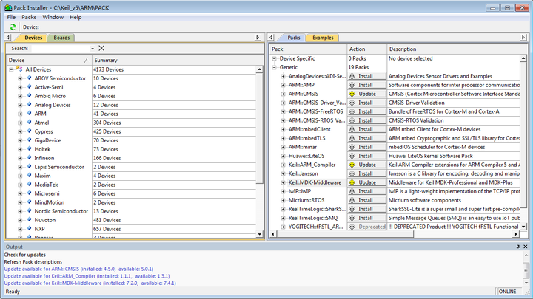Click update link for Keil::MDK-Middleware in Output

(90, 283)
